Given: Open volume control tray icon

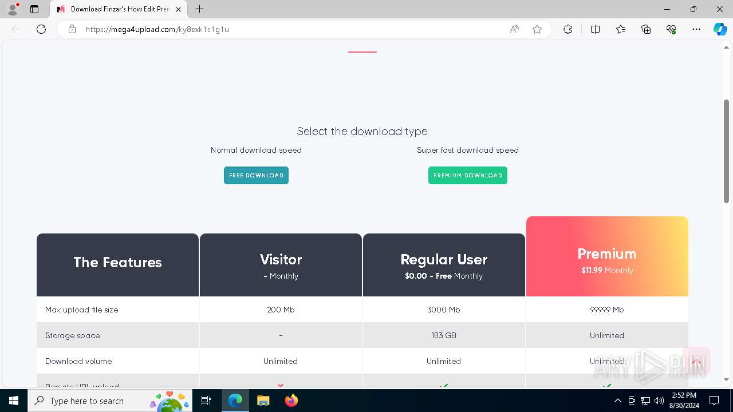Looking at the screenshot, I should [659, 401].
